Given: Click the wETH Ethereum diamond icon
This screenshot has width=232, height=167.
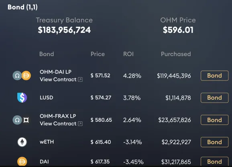Looking at the screenshot, I should point(22,142).
